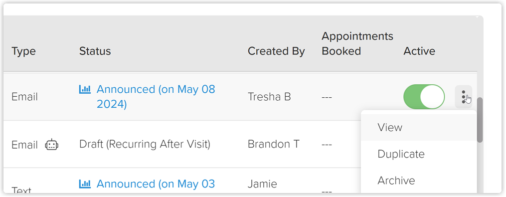
Task: Click the Active column header
Action: point(419,51)
